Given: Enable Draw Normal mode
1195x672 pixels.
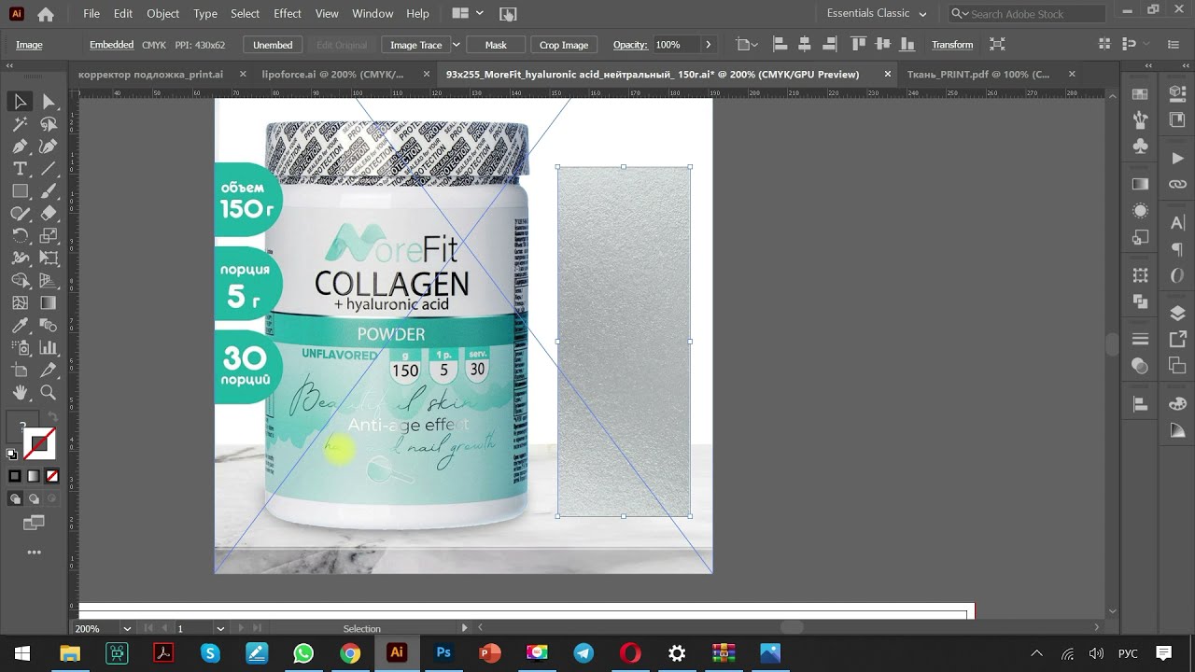Looking at the screenshot, I should [15, 498].
